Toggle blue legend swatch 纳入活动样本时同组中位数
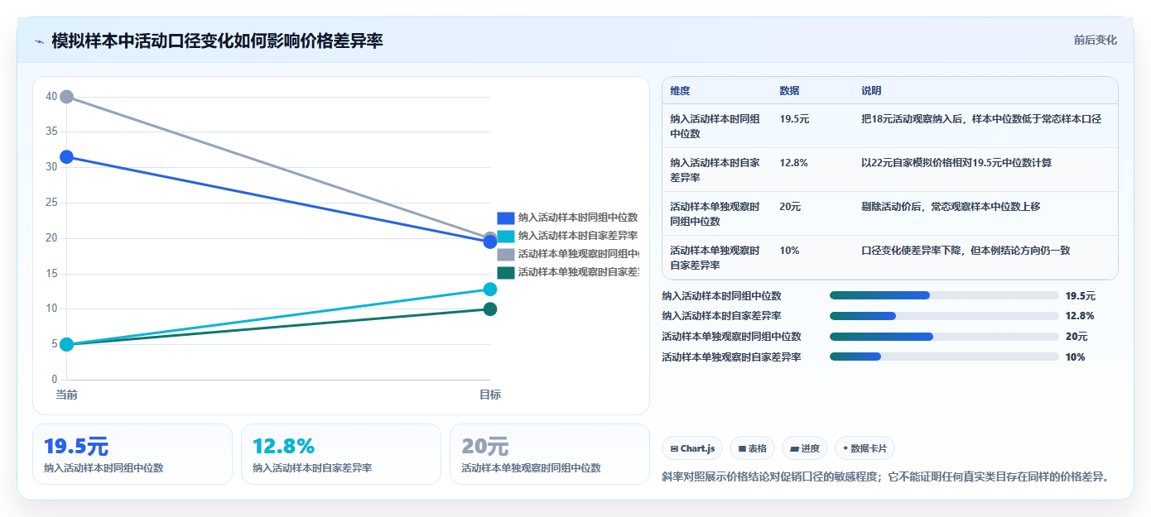The image size is (1151, 517). click(x=506, y=218)
